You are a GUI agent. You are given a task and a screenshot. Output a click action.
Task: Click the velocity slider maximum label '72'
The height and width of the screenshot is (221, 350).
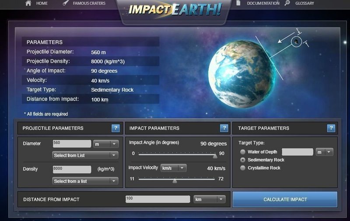pos(221,179)
